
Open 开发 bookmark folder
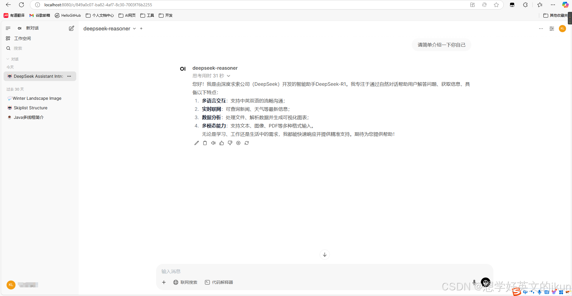click(166, 15)
